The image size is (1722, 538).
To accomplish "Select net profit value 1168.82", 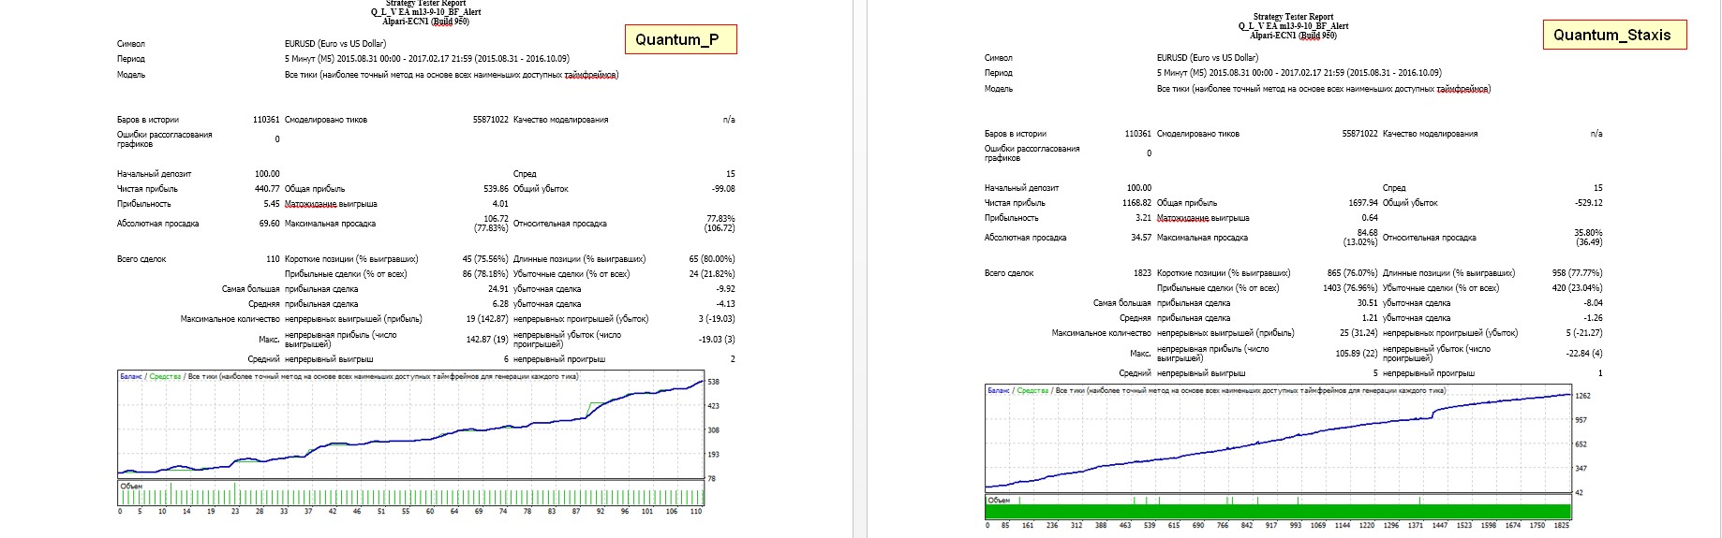I will click(x=1136, y=203).
